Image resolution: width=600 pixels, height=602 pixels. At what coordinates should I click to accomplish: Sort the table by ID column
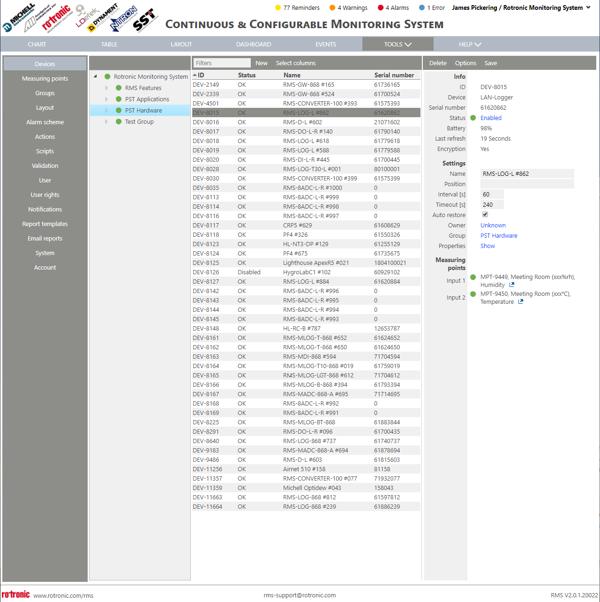point(201,75)
